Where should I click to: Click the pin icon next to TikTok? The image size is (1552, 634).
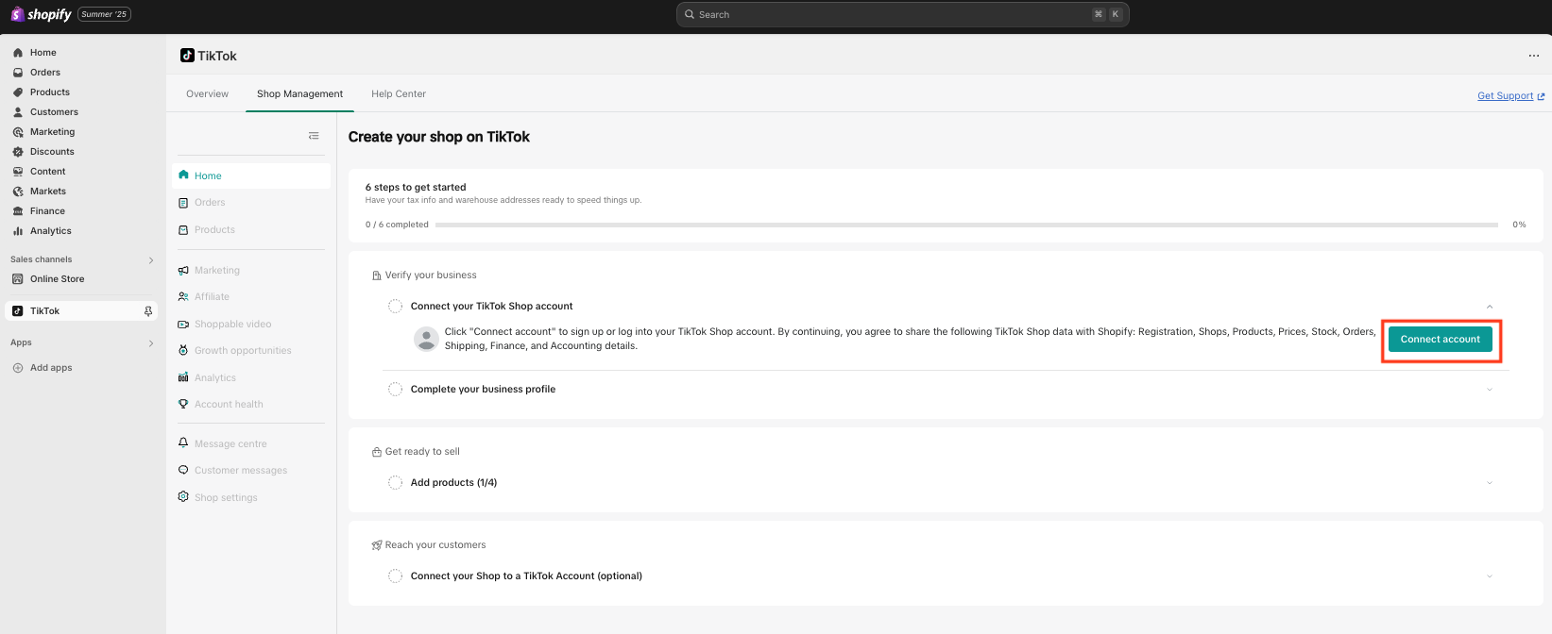(x=148, y=311)
